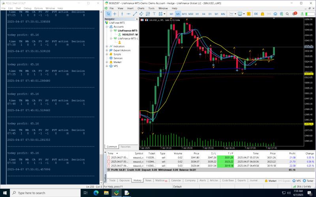Viewport: 316px width, 197px height.
Task: Select the equidistant channel tool
Action: click(141, 14)
